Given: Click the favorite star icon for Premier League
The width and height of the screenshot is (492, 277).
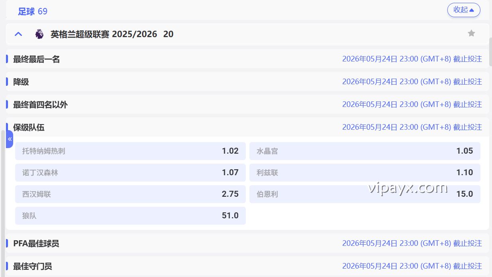Looking at the screenshot, I should 471,34.
